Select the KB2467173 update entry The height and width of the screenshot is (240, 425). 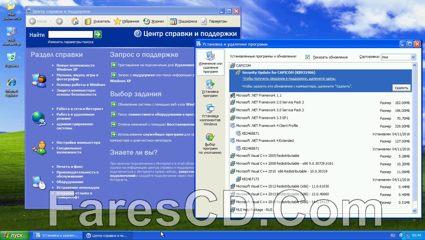pyautogui.click(x=321, y=179)
